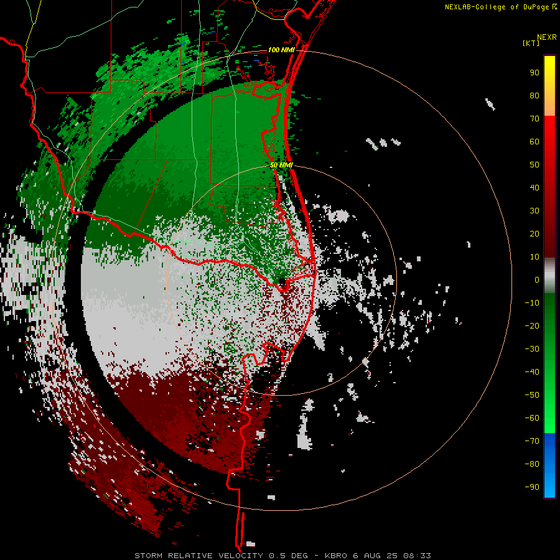This screenshot has height=560, width=560.
Task: Click the -70 value on the velocity scale
Action: pos(532,441)
